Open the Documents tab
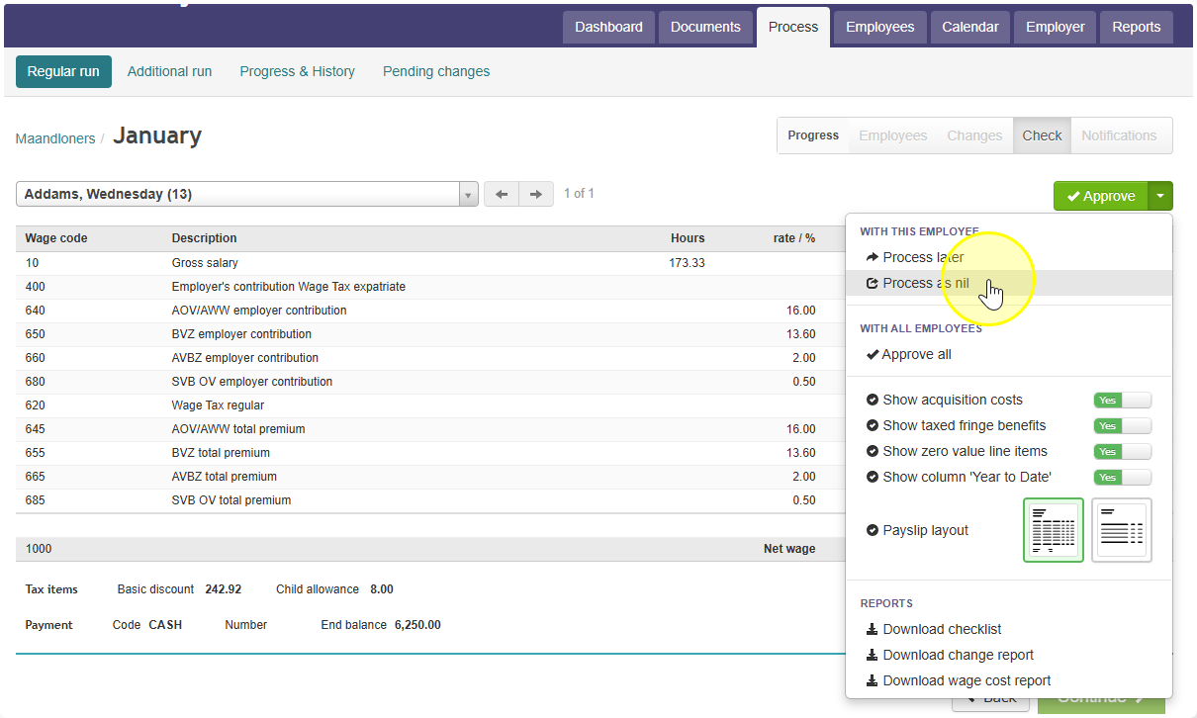The image size is (1197, 718). pyautogui.click(x=705, y=27)
